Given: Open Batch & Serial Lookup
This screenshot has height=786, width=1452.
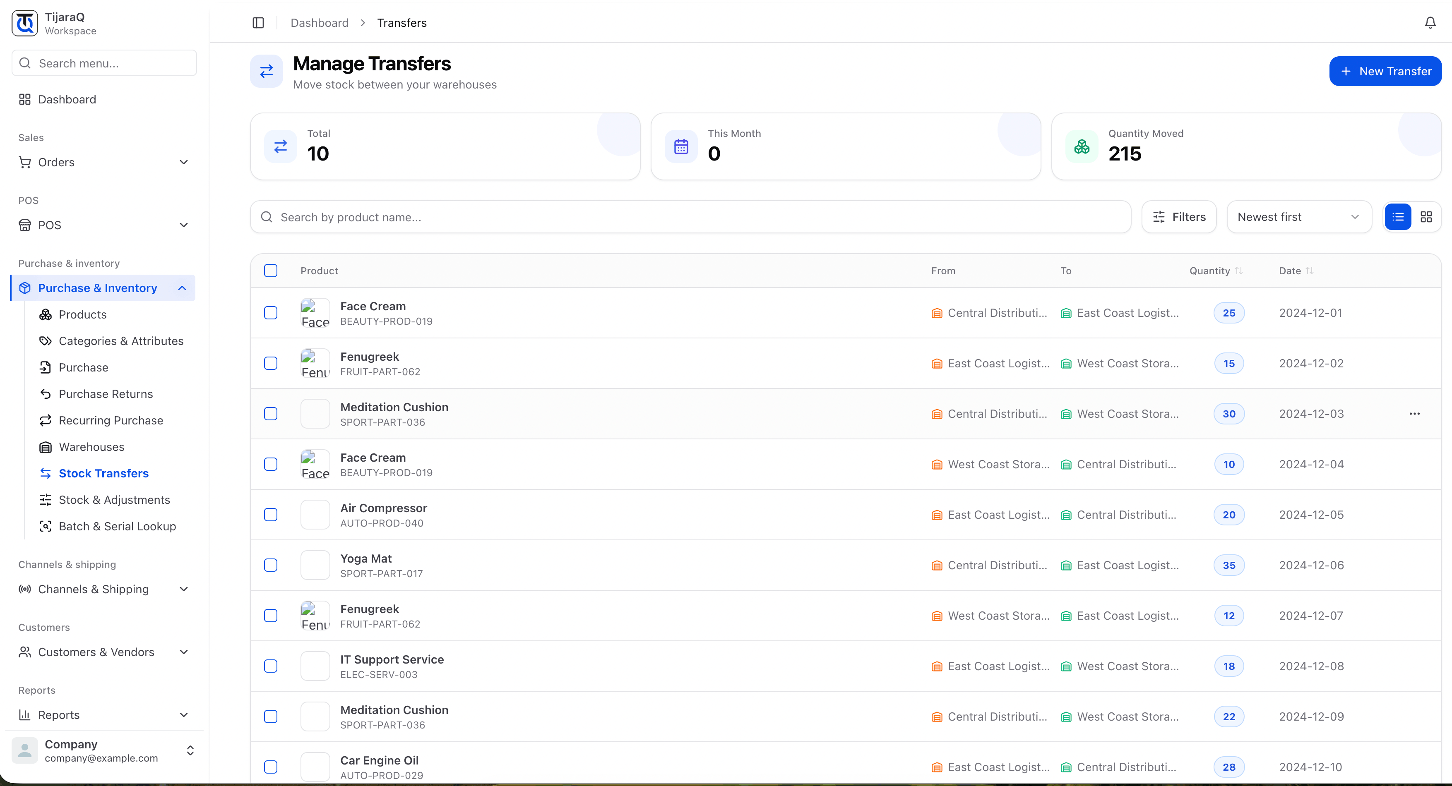Looking at the screenshot, I should click(x=117, y=526).
